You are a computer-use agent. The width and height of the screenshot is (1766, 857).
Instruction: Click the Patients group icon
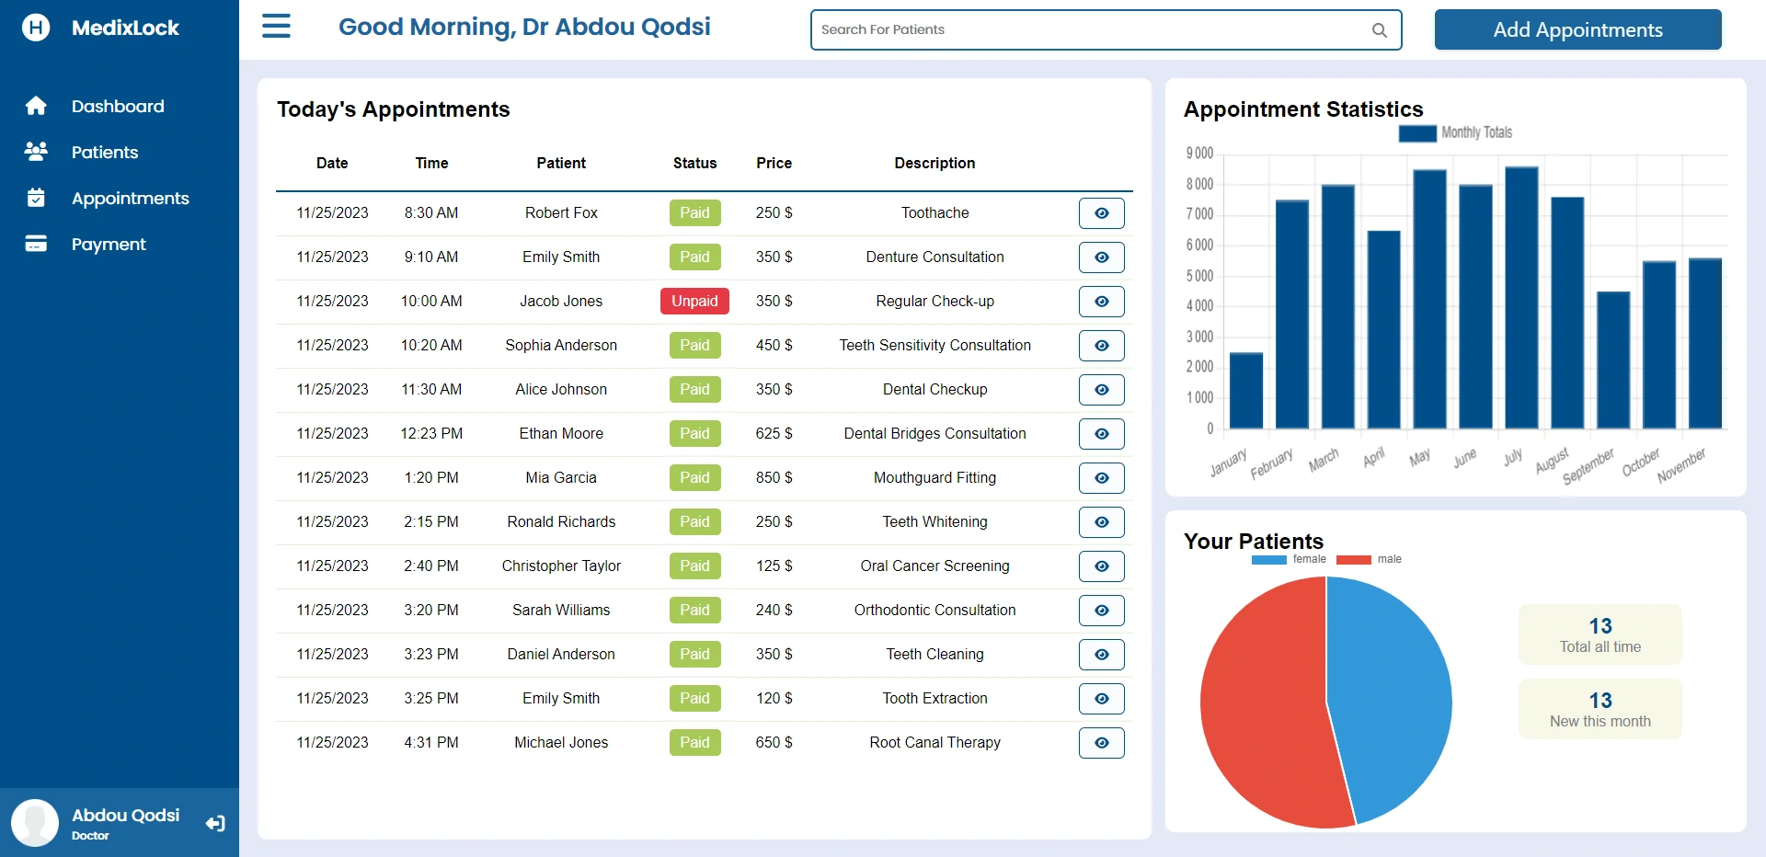coord(36,153)
